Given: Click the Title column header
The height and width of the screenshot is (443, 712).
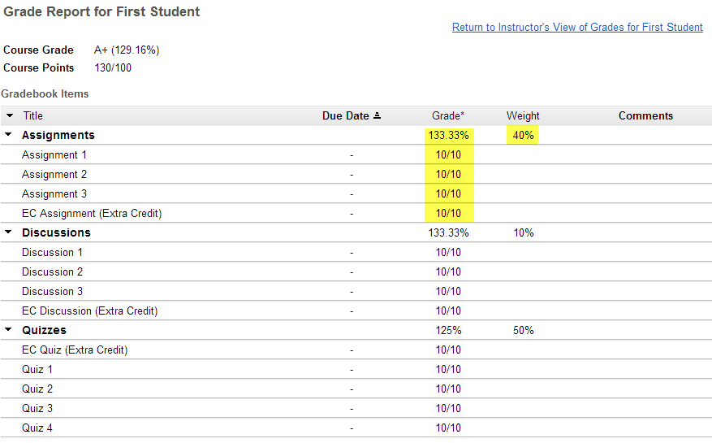Looking at the screenshot, I should tap(32, 116).
